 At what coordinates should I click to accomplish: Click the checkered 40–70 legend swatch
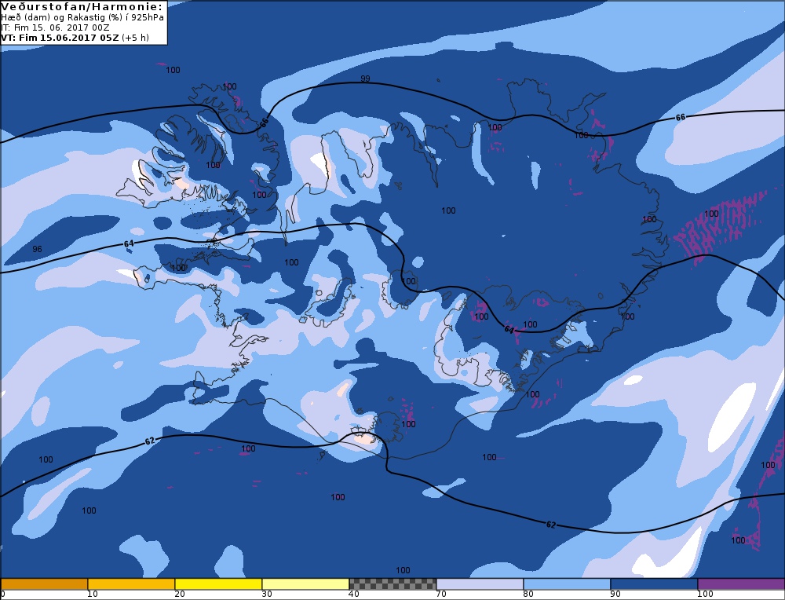392,584
